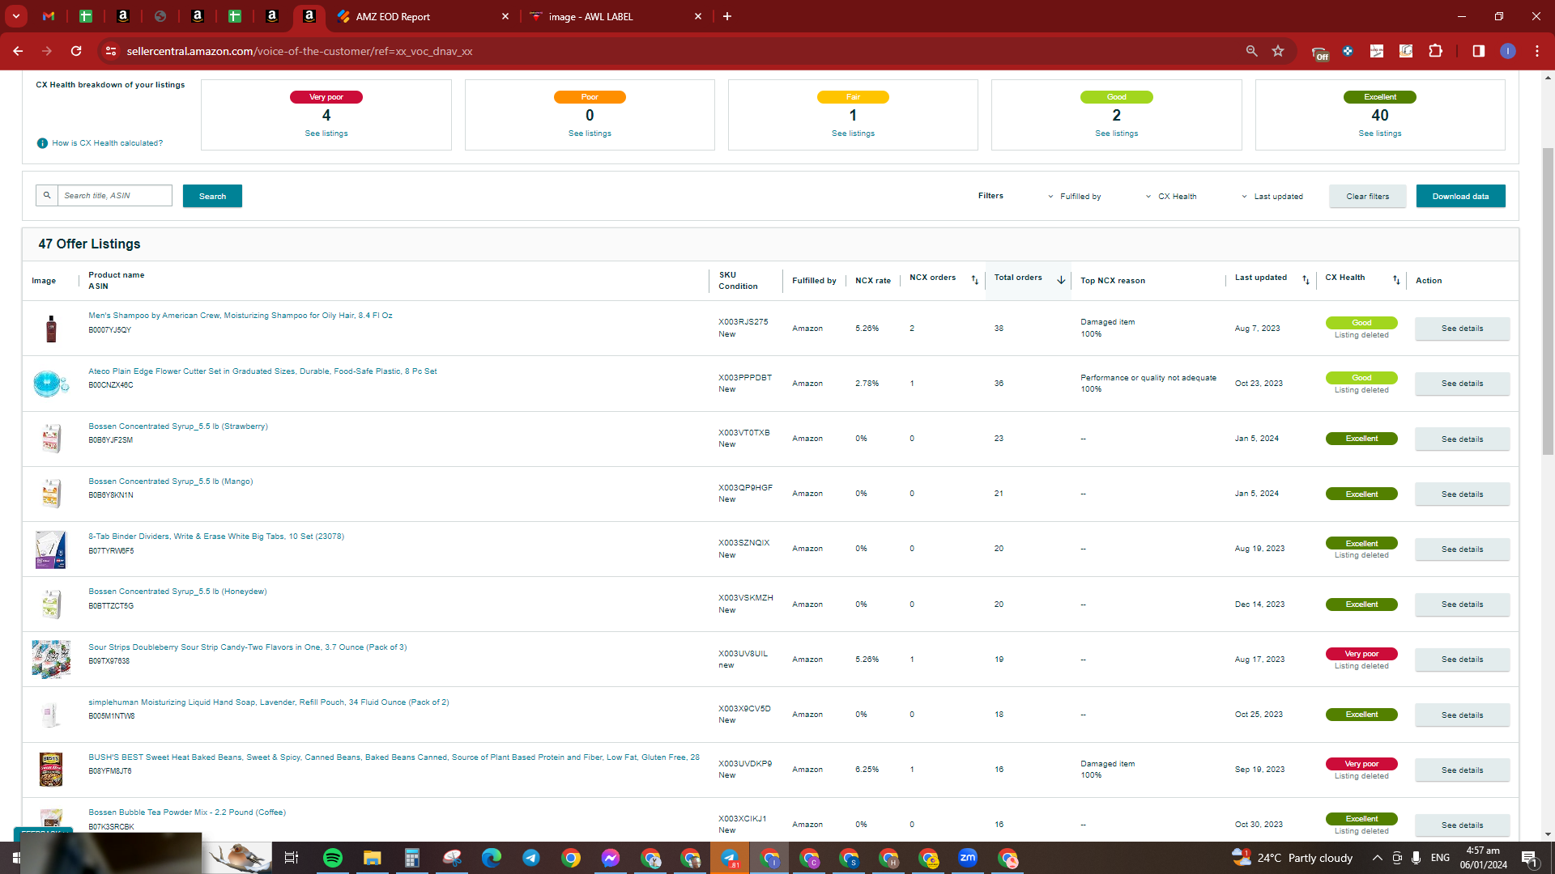This screenshot has height=874, width=1555.
Task: Switch to the AMZ EOD Report tab
Action: [x=422, y=16]
